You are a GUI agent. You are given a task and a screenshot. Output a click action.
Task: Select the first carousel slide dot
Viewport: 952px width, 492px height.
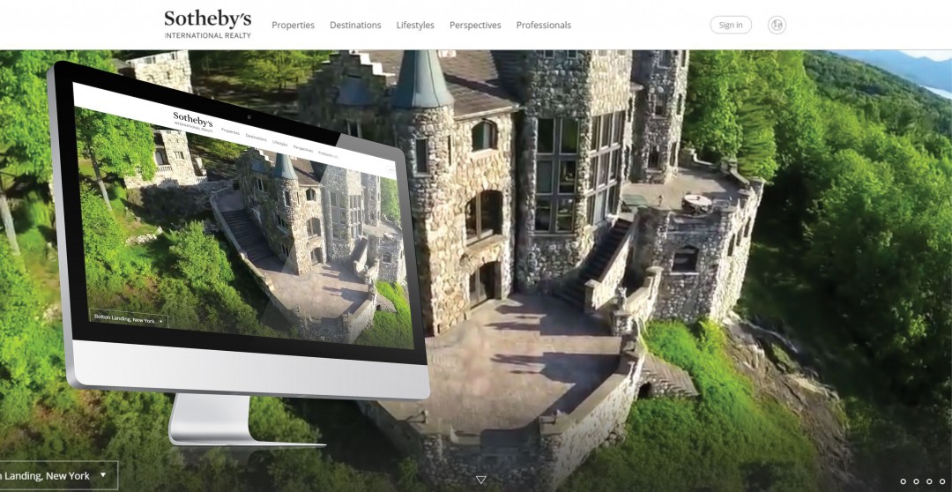tap(903, 481)
